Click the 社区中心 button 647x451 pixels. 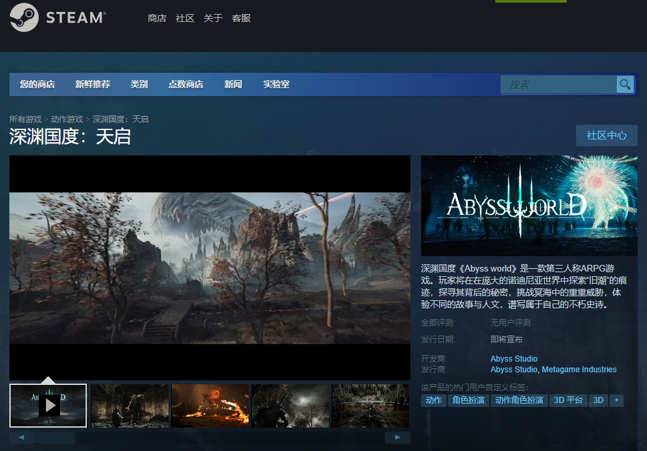(x=607, y=135)
